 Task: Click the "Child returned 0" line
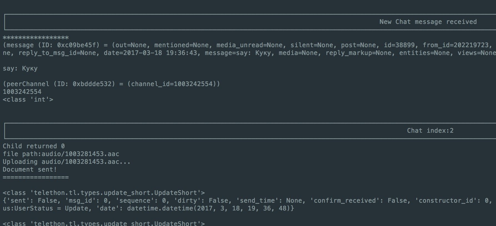point(34,146)
